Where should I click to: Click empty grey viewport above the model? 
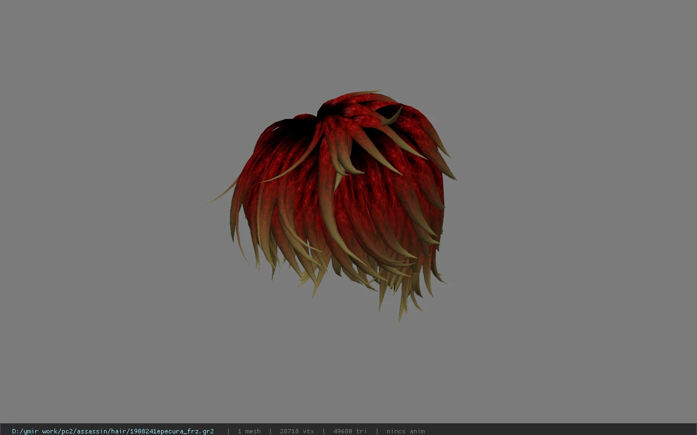pyautogui.click(x=348, y=43)
